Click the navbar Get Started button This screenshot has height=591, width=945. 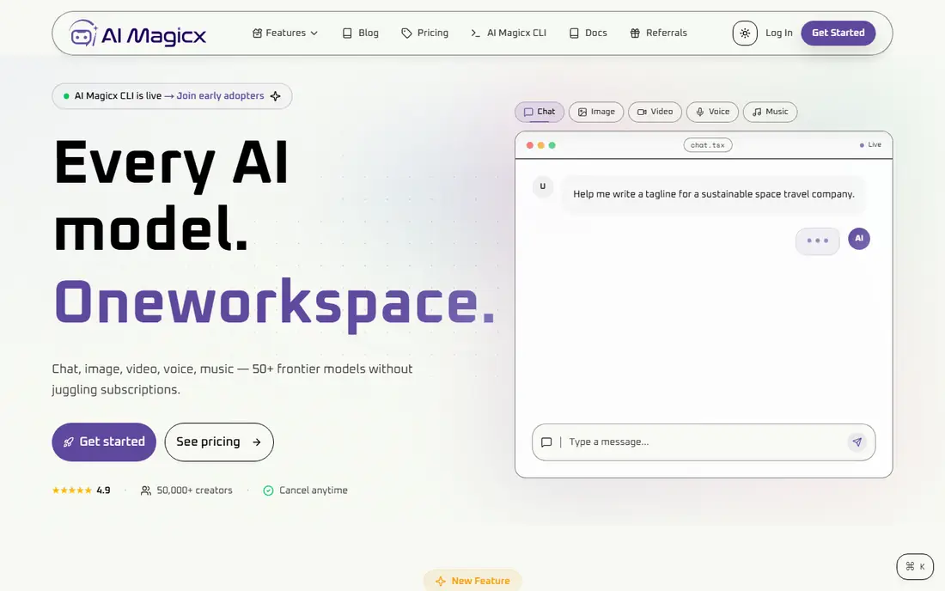point(838,34)
